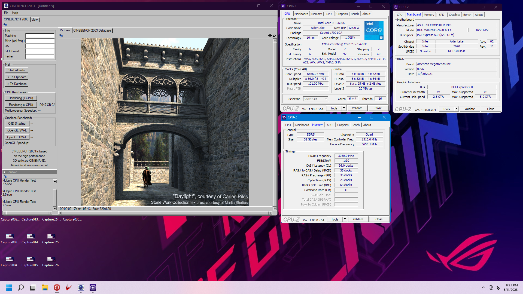Click the zoom triangle icon in Pictures
The image size is (523, 294).
pos(275,36)
